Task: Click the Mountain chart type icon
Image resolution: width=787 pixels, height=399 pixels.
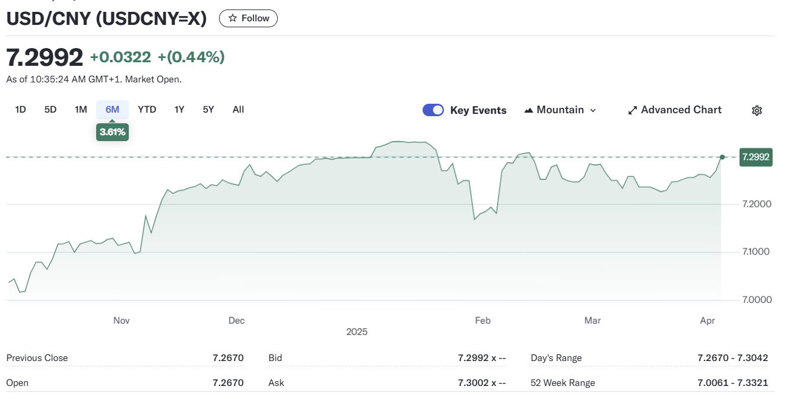Action: point(528,110)
